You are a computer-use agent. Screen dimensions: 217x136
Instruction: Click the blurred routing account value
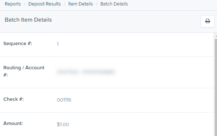[86, 72]
